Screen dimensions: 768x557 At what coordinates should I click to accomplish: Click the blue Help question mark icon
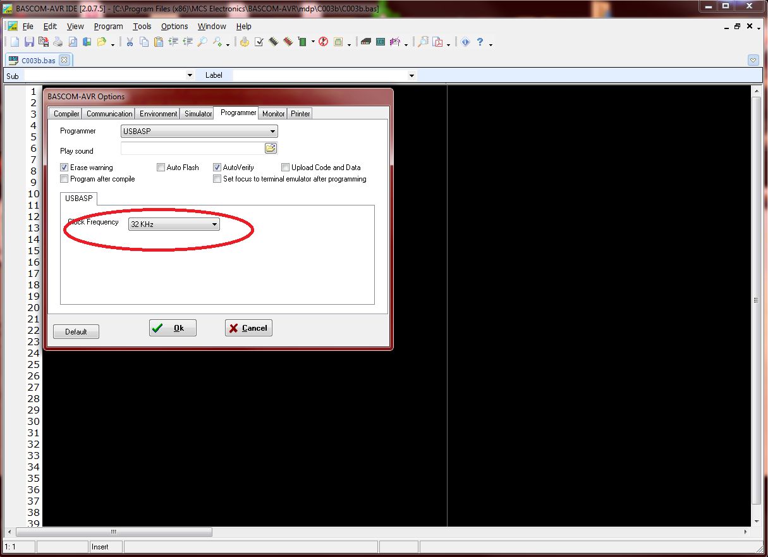tap(480, 42)
